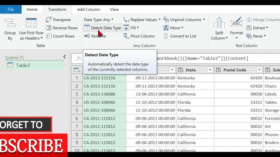Open the View tab
This screenshot has width=280, height=157.
[x=115, y=9]
